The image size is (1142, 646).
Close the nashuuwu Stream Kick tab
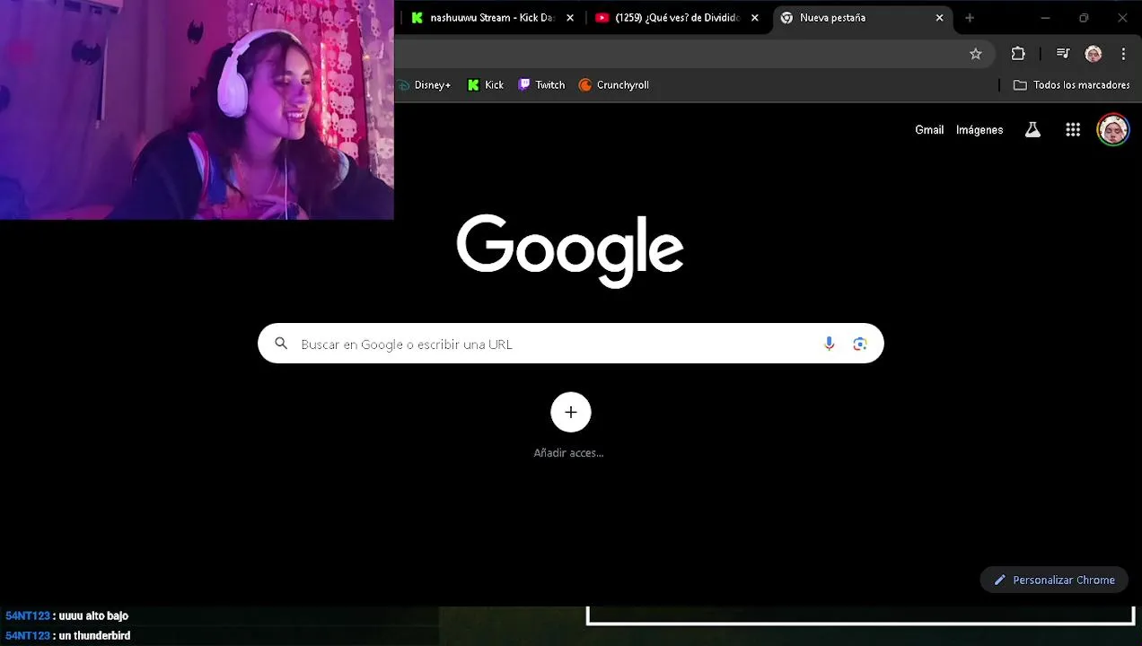(x=570, y=18)
